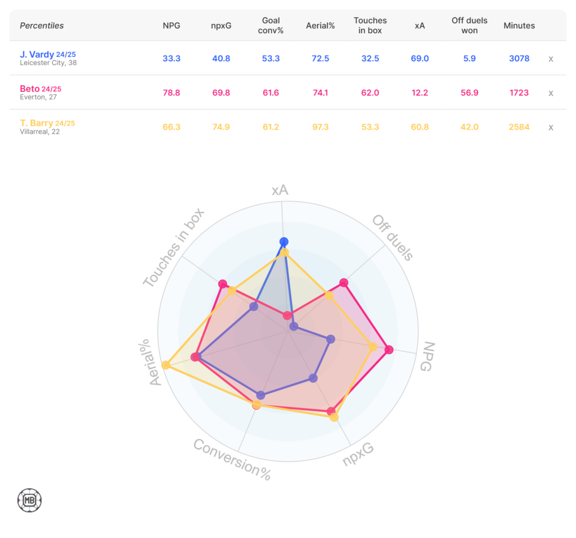Remove T. Barry row with x
The width and height of the screenshot is (576, 538).
click(x=551, y=127)
